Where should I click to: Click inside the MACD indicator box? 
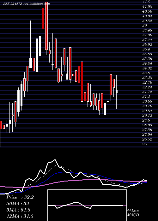point(87,205)
